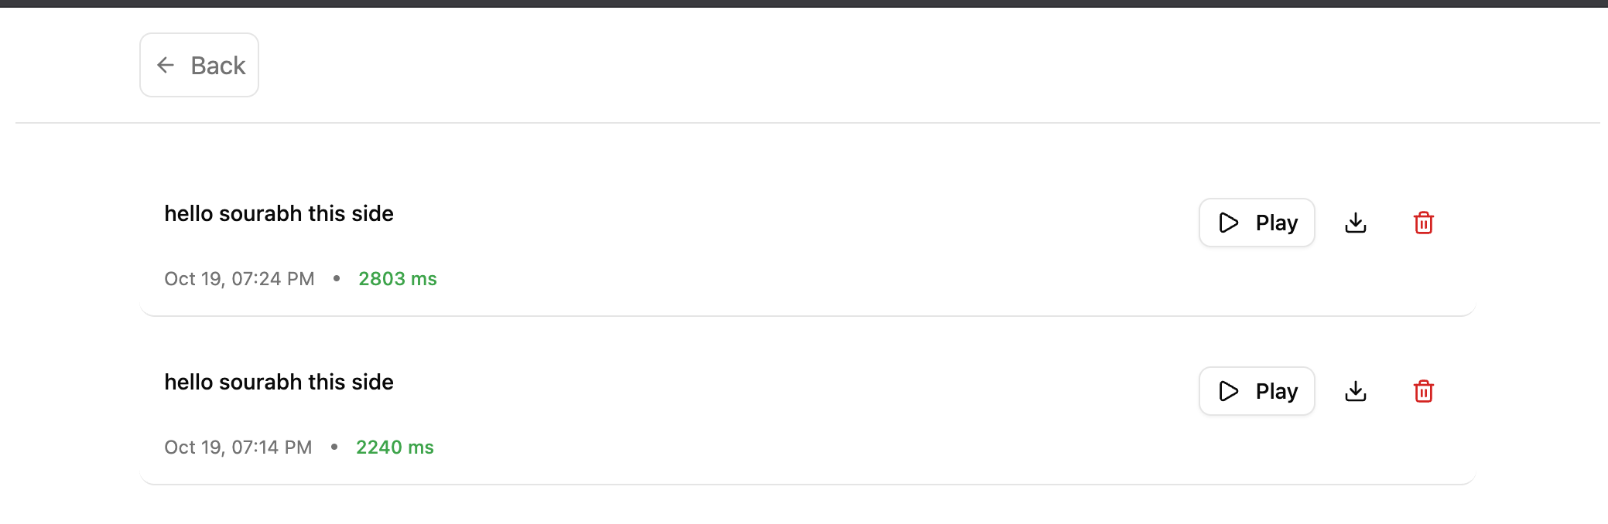Click the Back button

point(199,65)
